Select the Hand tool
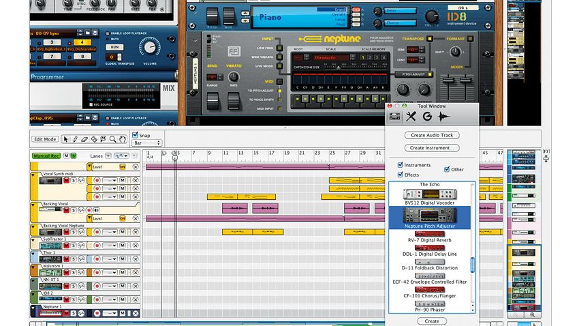This screenshot has height=326, width=579. pos(122,139)
